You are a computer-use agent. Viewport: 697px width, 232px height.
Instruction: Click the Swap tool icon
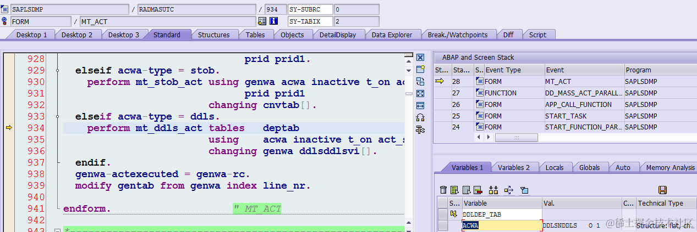[420, 117]
